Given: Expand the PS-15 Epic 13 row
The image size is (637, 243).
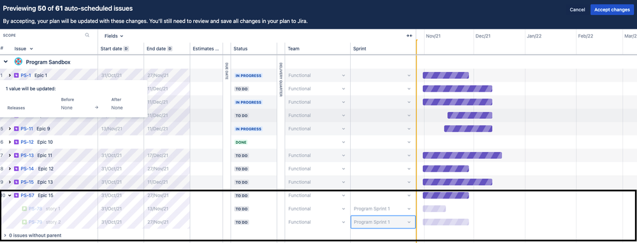Looking at the screenshot, I should [x=10, y=182].
